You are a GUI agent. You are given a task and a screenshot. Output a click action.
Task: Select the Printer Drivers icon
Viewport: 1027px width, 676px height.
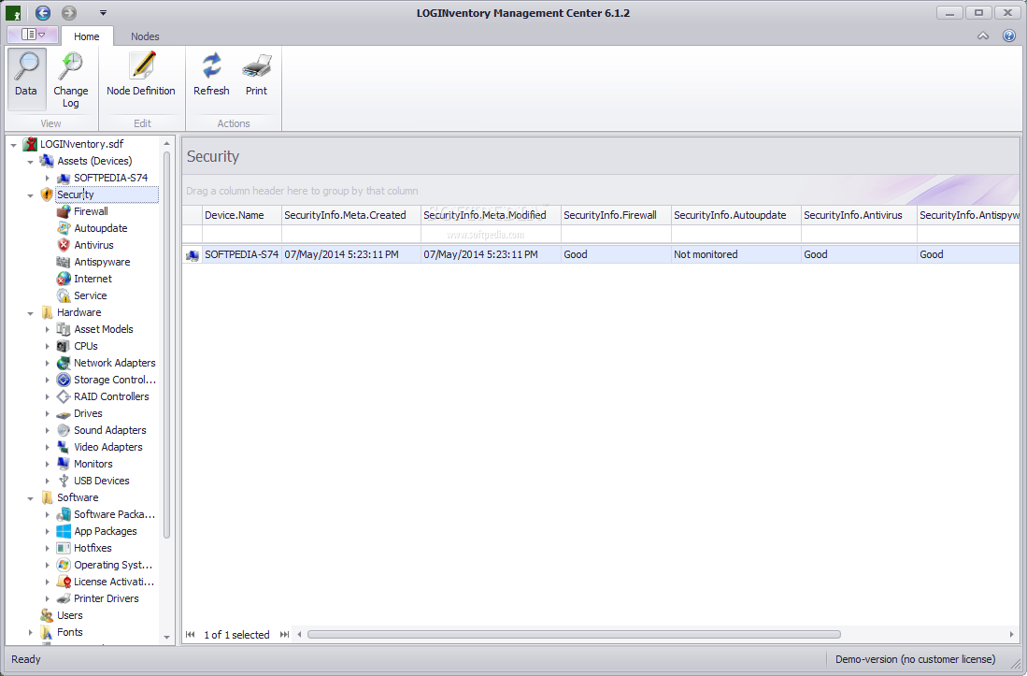[x=64, y=598]
